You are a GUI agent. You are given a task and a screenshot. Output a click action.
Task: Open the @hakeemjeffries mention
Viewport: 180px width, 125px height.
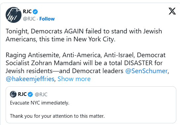(x=30, y=79)
